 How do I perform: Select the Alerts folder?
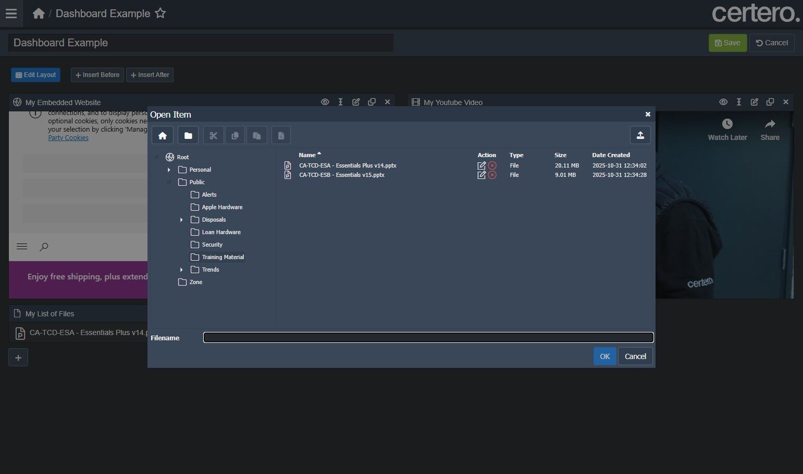pyautogui.click(x=209, y=195)
